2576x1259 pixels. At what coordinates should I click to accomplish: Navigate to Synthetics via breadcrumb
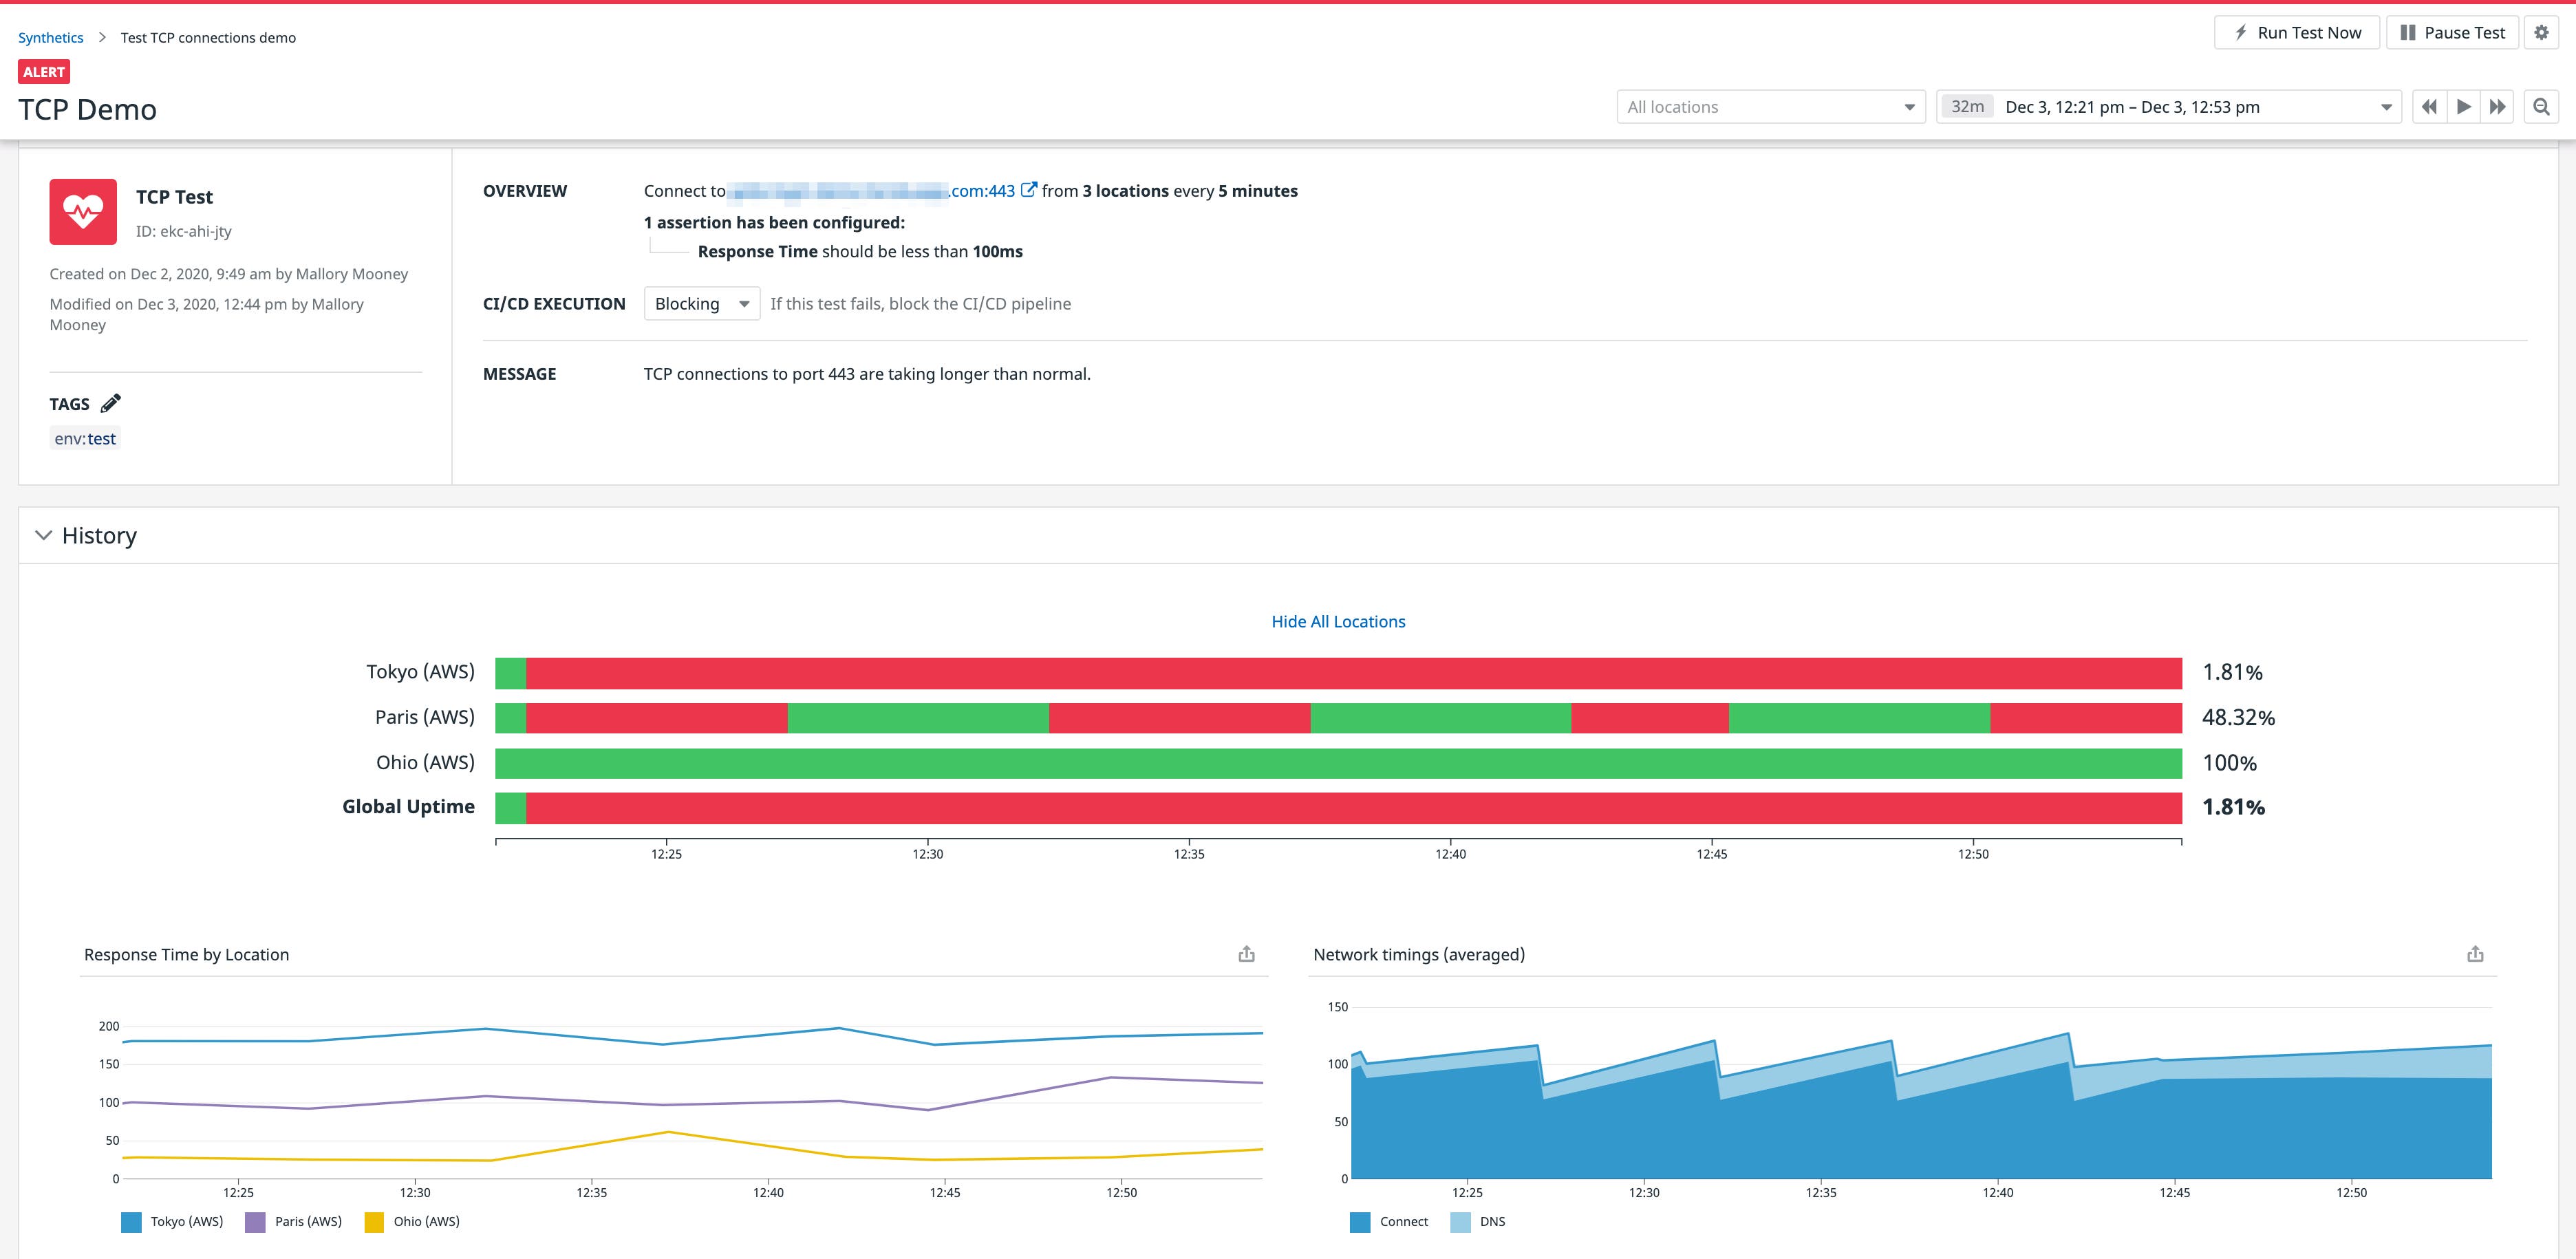tap(50, 37)
